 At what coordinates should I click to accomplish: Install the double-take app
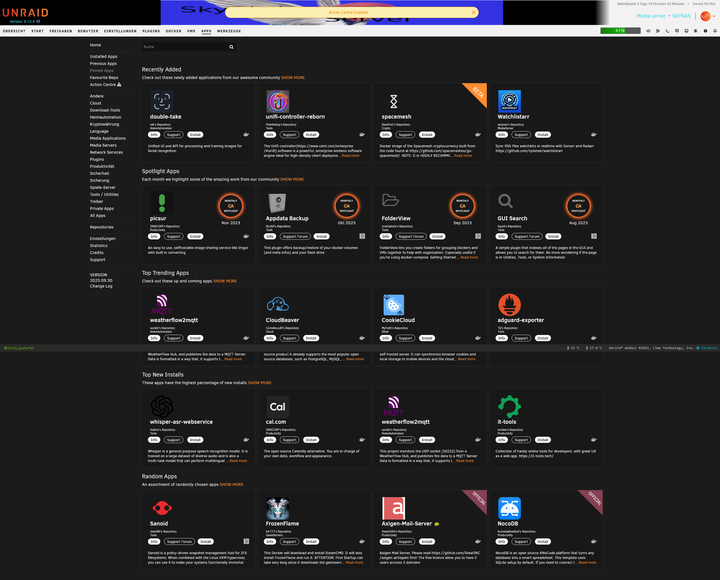click(x=195, y=135)
